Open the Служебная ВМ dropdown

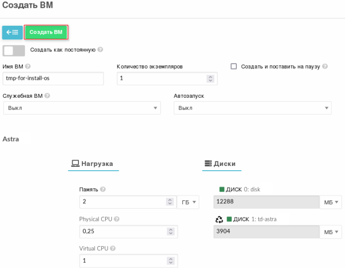(81, 108)
